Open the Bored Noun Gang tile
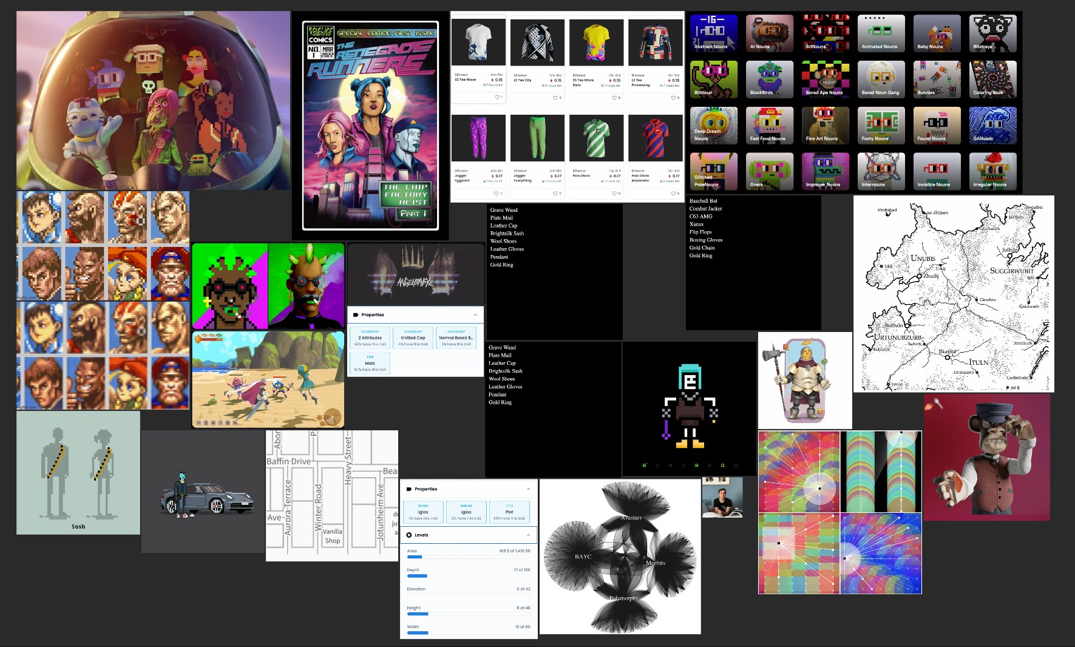 pyautogui.click(x=881, y=80)
